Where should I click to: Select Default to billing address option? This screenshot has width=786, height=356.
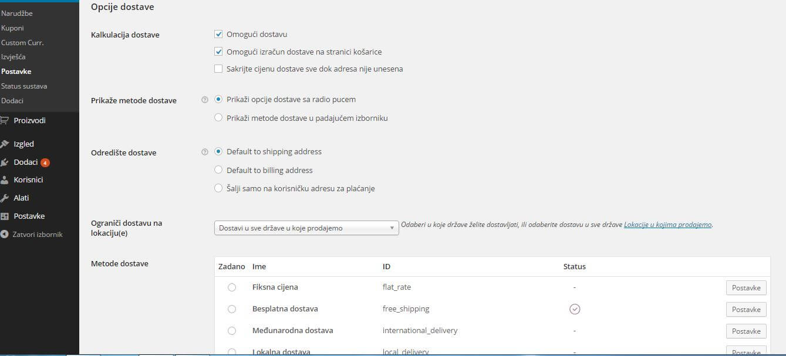pos(218,170)
